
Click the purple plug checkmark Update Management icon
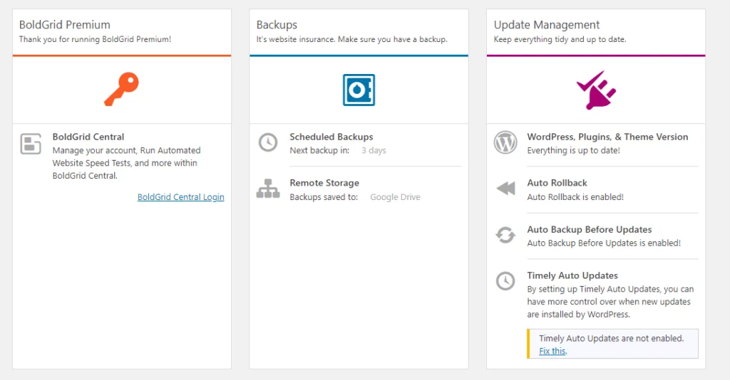tap(597, 90)
